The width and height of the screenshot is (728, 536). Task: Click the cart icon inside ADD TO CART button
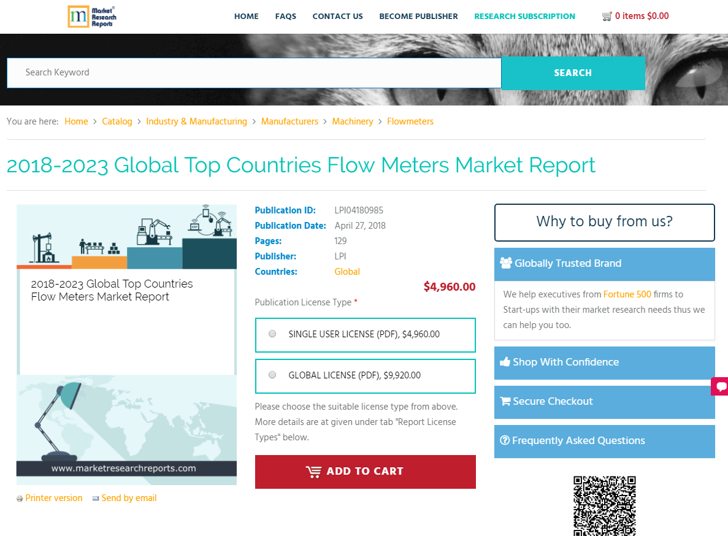pyautogui.click(x=314, y=472)
